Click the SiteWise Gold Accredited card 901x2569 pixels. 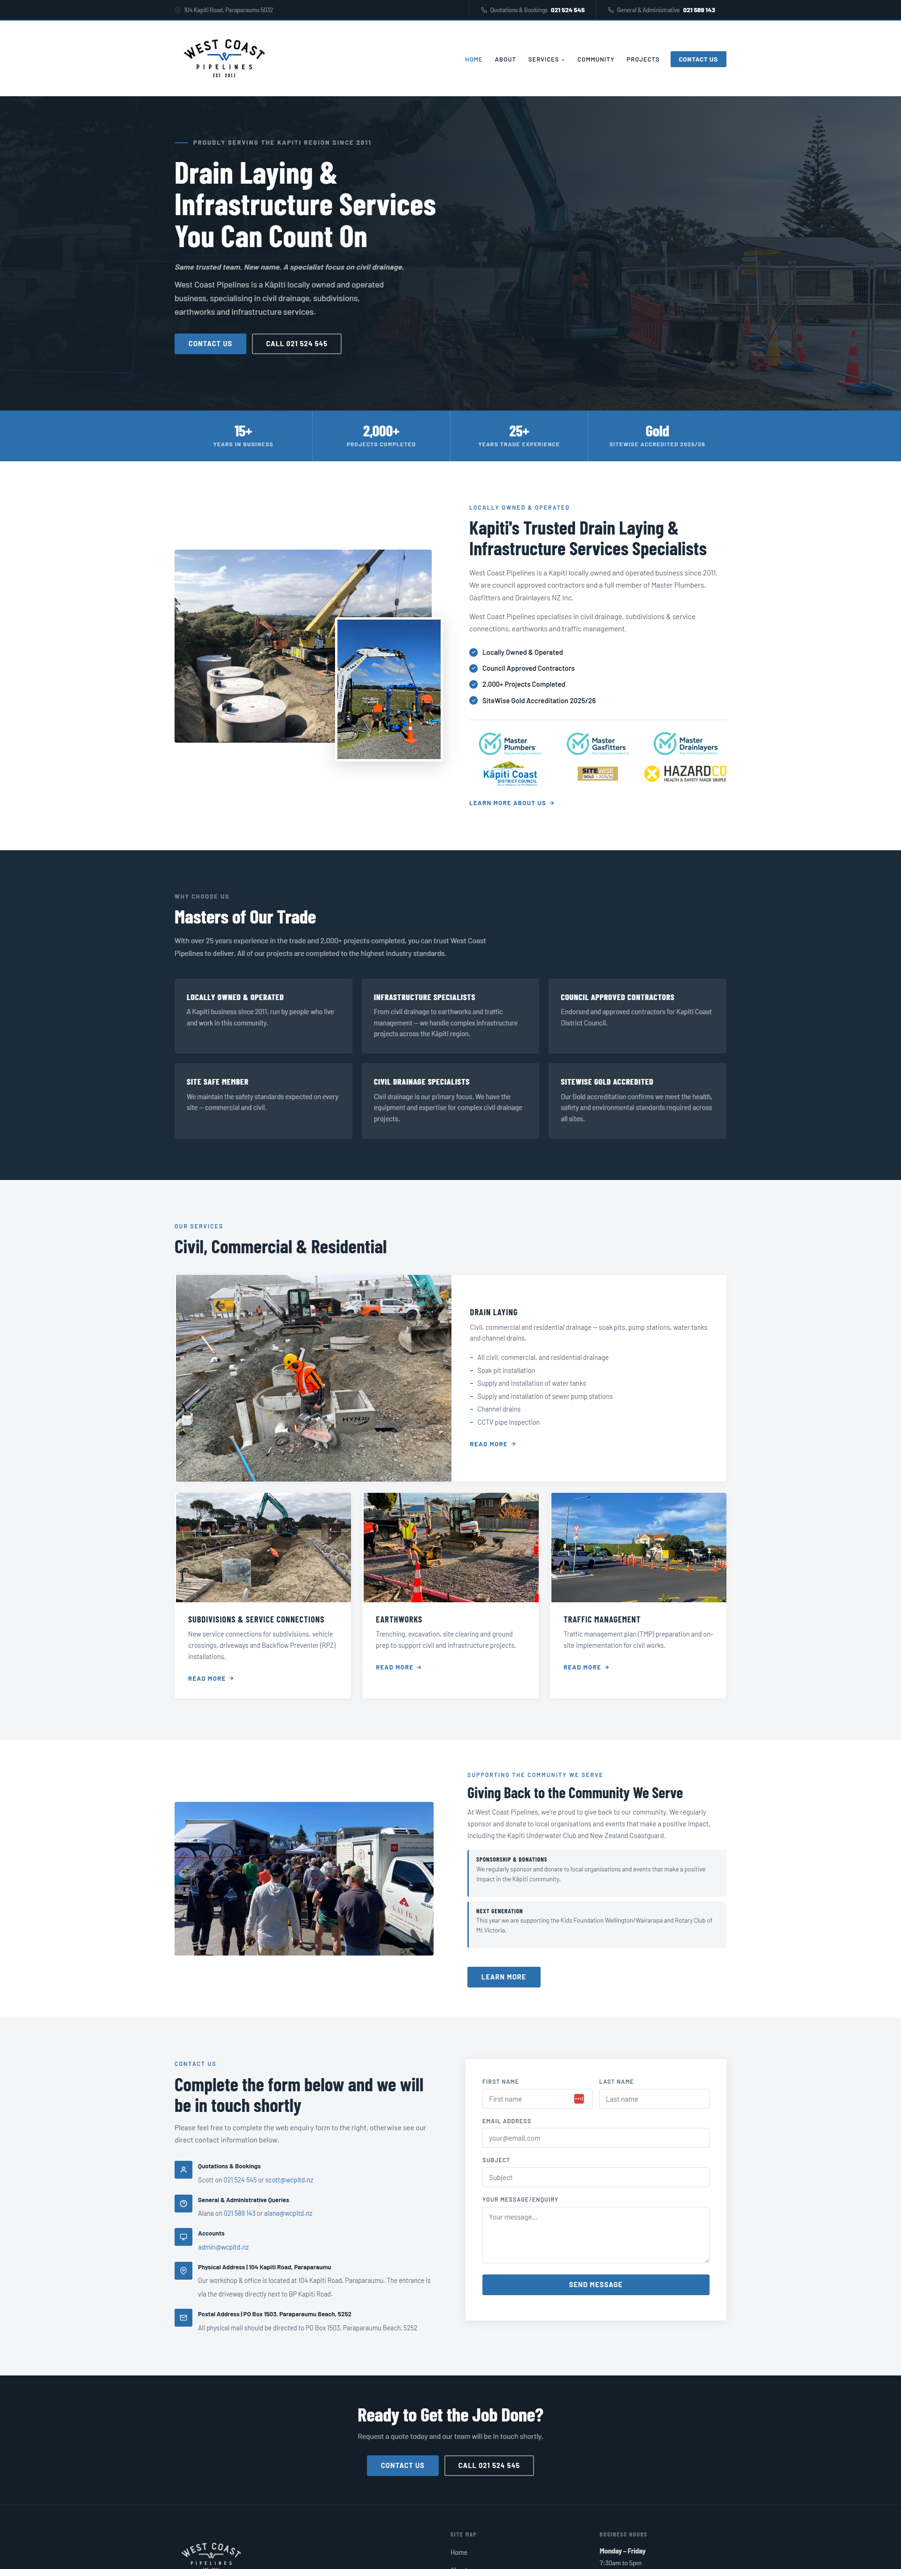pyautogui.click(x=638, y=1101)
